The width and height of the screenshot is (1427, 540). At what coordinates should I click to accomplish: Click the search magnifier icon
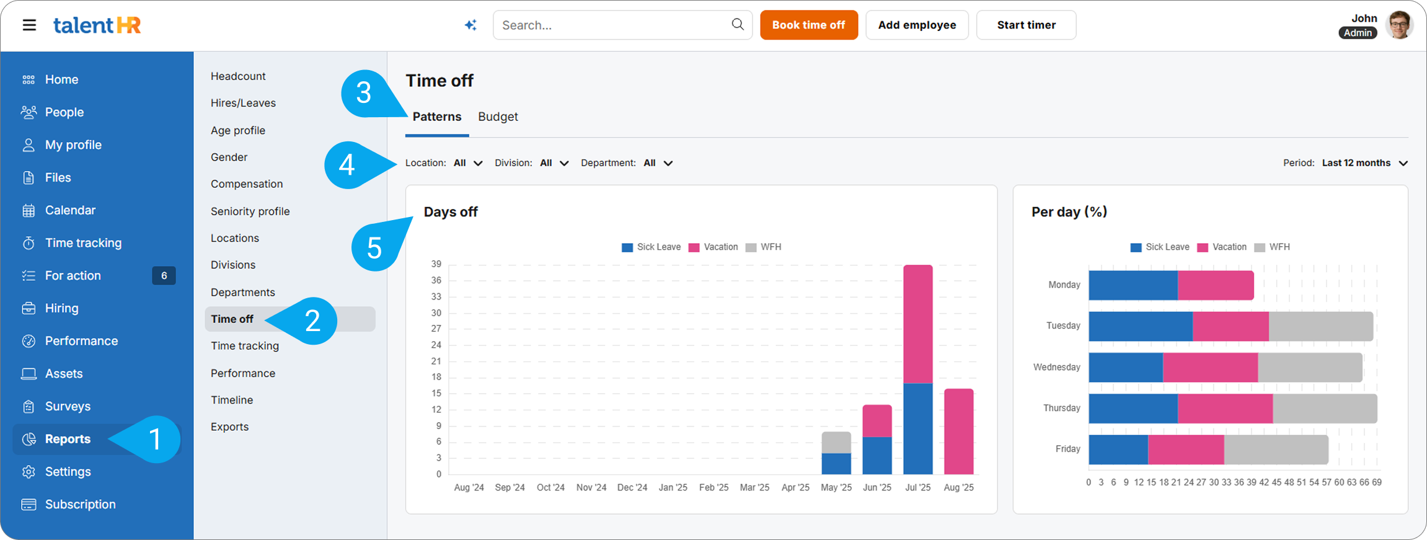[737, 24]
